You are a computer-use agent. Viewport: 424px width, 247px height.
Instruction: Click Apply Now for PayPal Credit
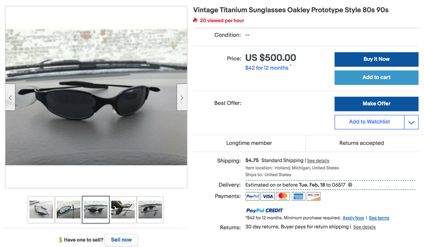353,218
